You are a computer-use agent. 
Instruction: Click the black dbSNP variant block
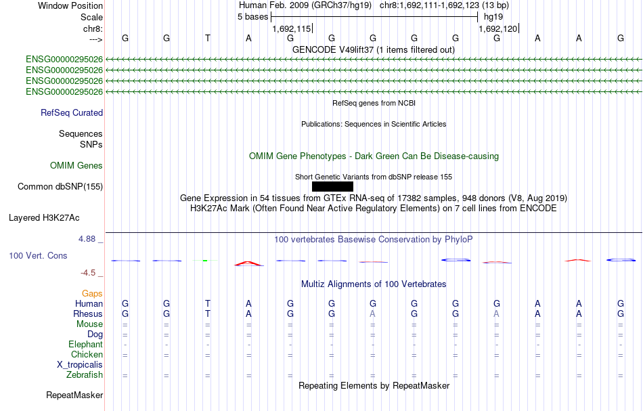pos(332,187)
